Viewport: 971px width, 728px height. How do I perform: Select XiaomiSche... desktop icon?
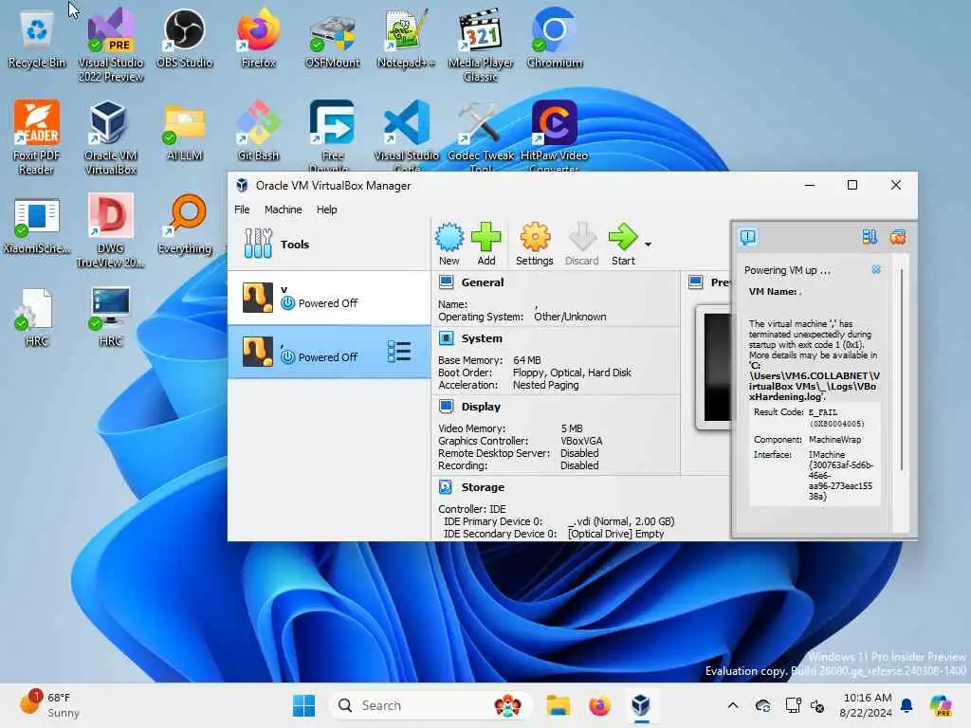click(37, 224)
